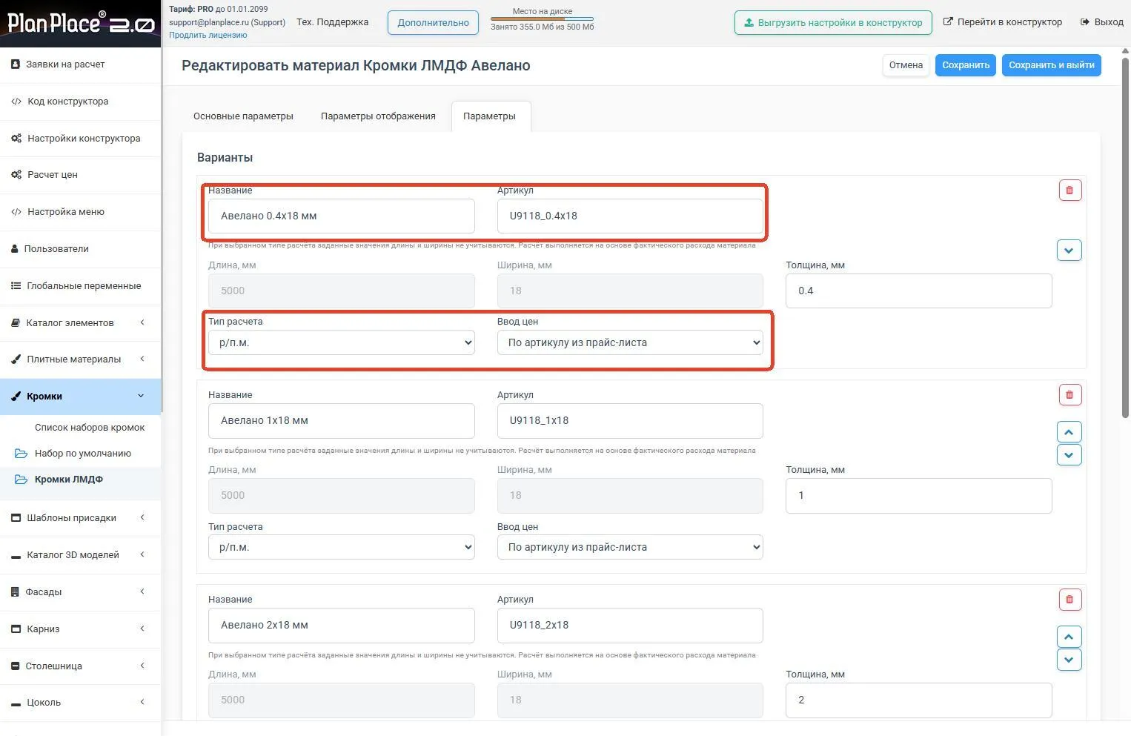Click the disk space usage bar
The width and height of the screenshot is (1131, 736).
point(542,19)
